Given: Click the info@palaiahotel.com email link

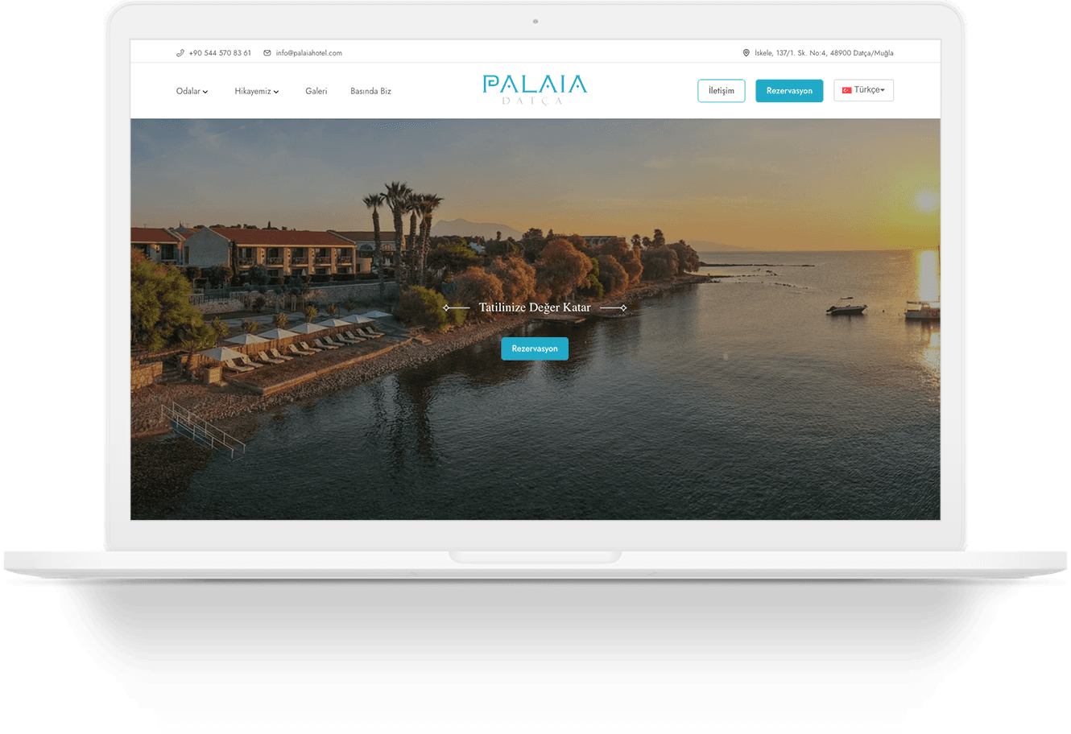Looking at the screenshot, I should click(x=308, y=53).
